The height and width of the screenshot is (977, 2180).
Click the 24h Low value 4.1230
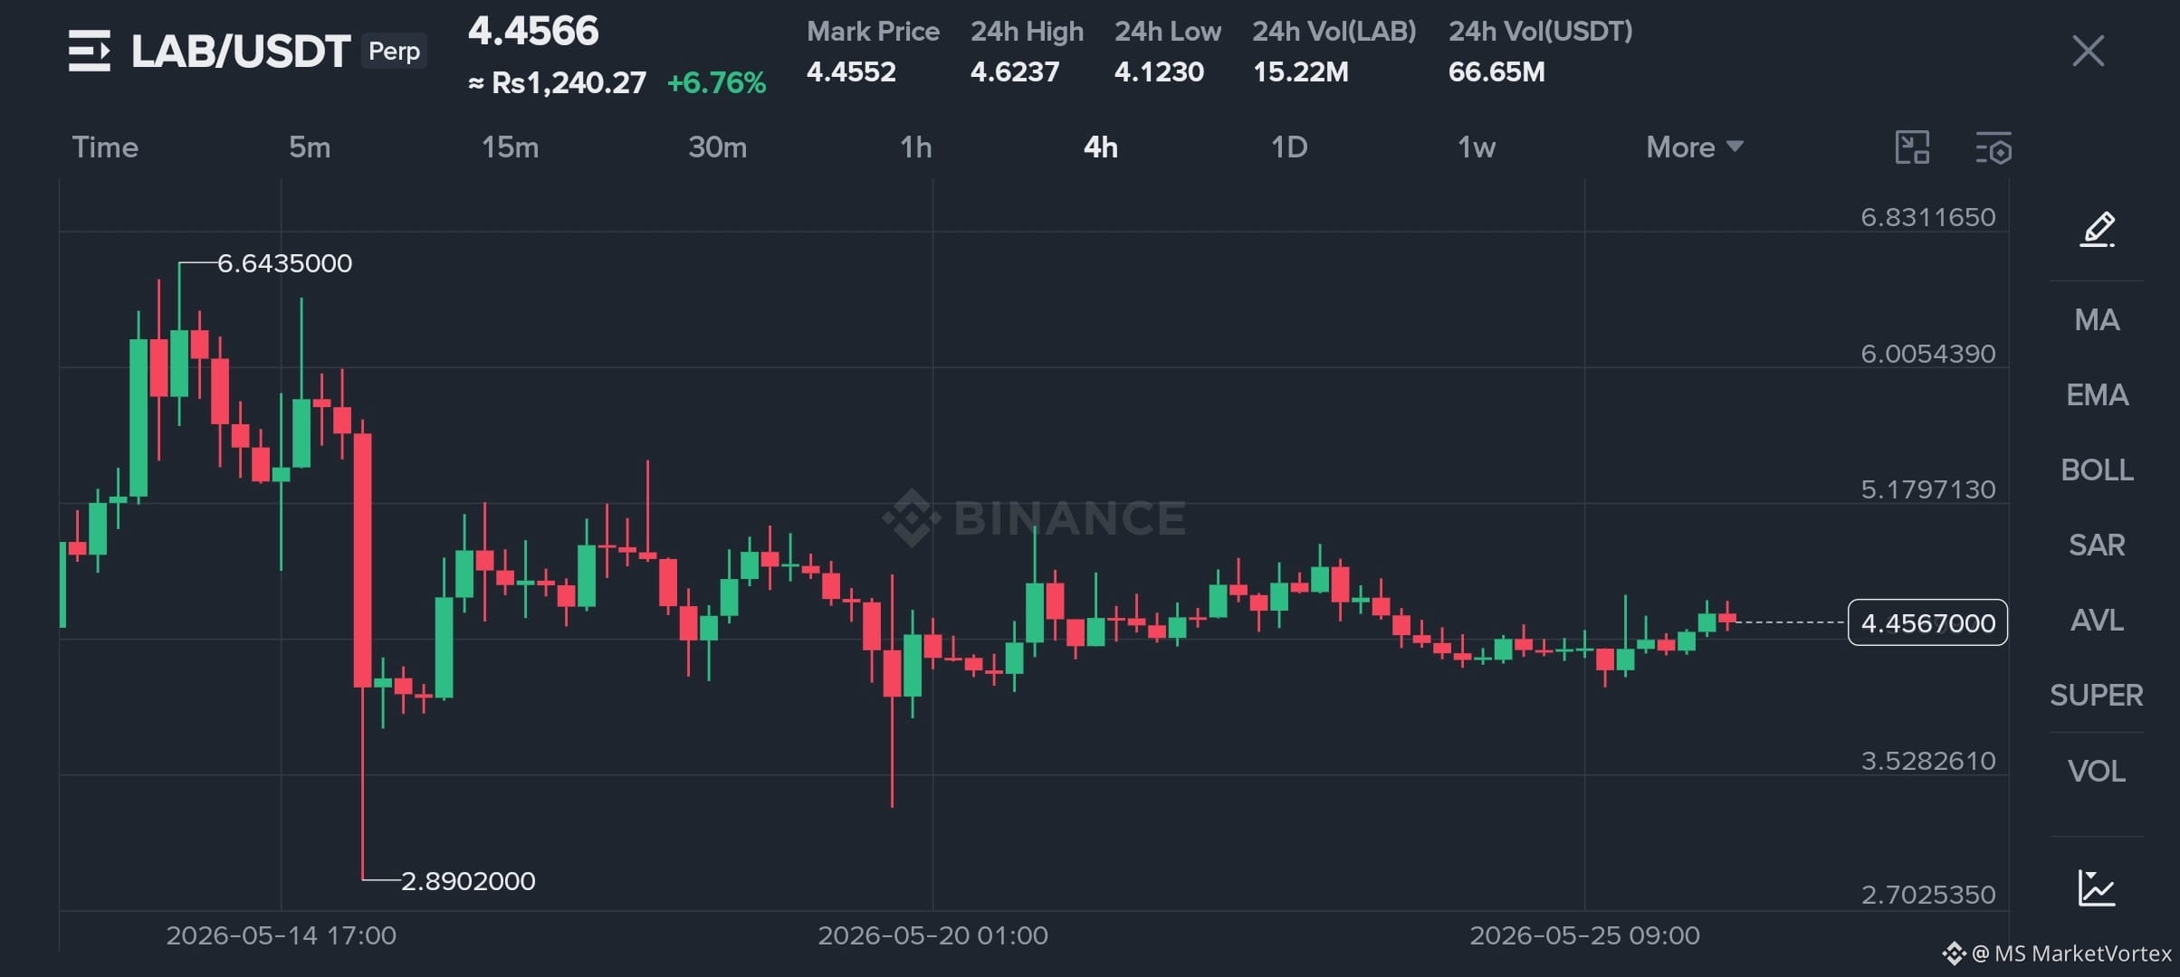pyautogui.click(x=1159, y=71)
